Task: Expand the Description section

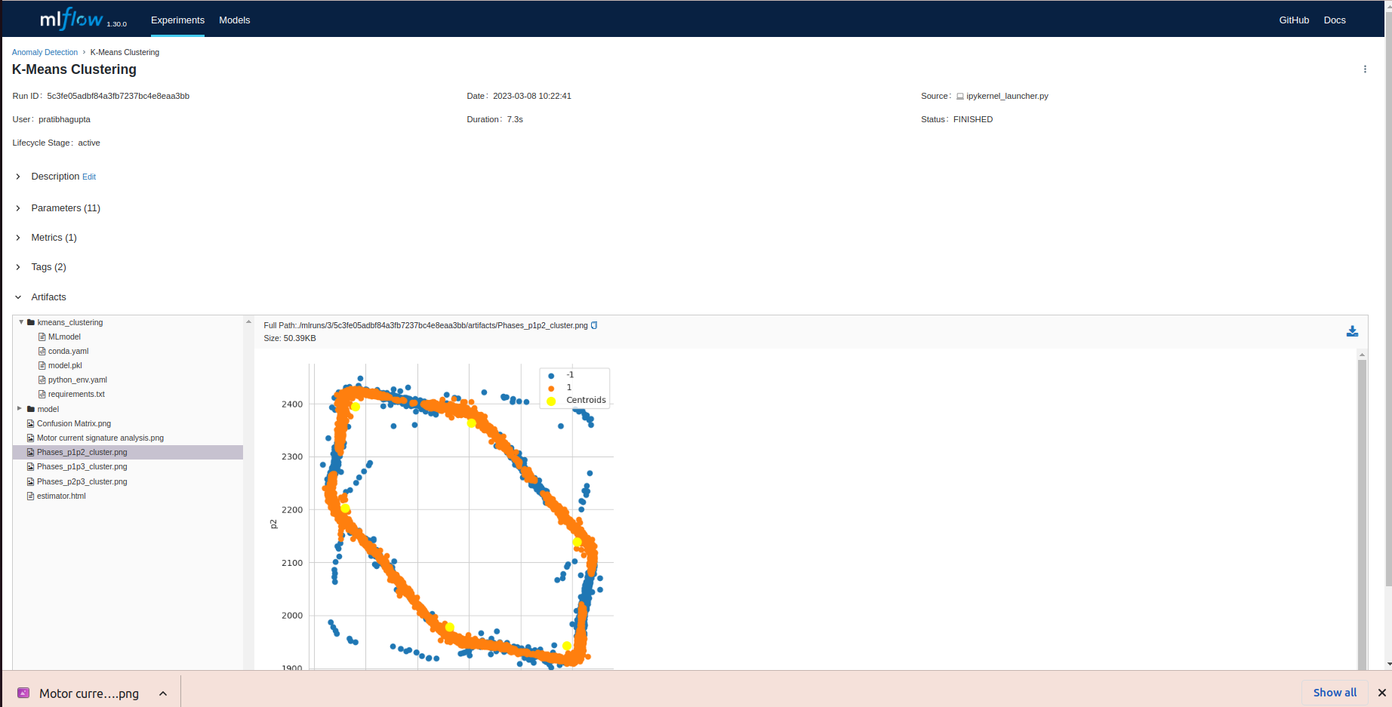Action: tap(18, 177)
